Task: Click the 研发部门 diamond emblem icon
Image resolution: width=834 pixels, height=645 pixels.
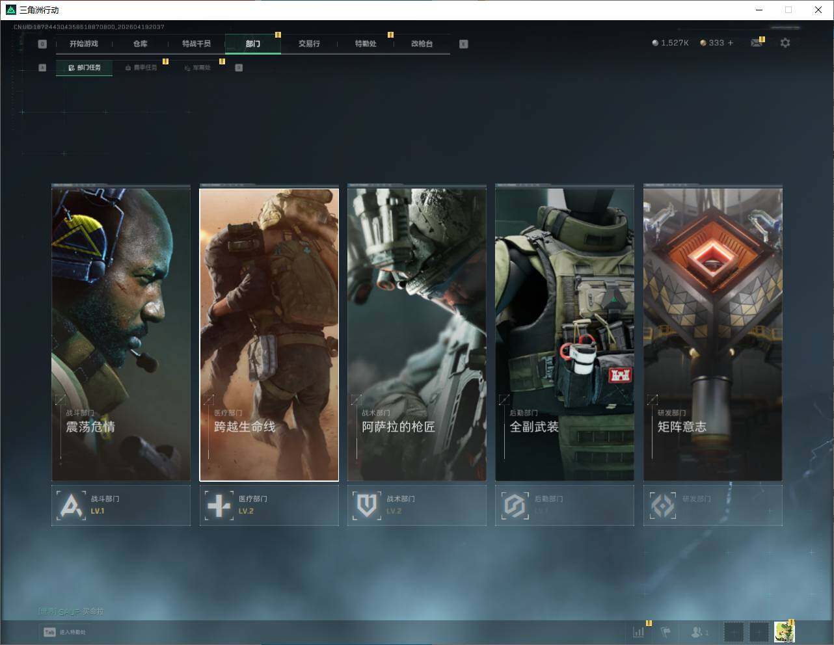Action: point(663,505)
